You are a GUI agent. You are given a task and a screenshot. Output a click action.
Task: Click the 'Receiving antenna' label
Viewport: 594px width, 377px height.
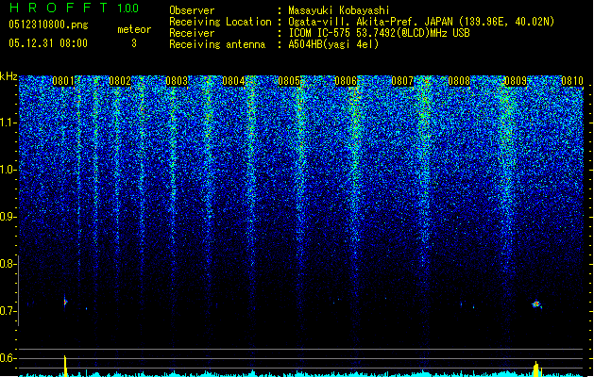[x=217, y=44]
